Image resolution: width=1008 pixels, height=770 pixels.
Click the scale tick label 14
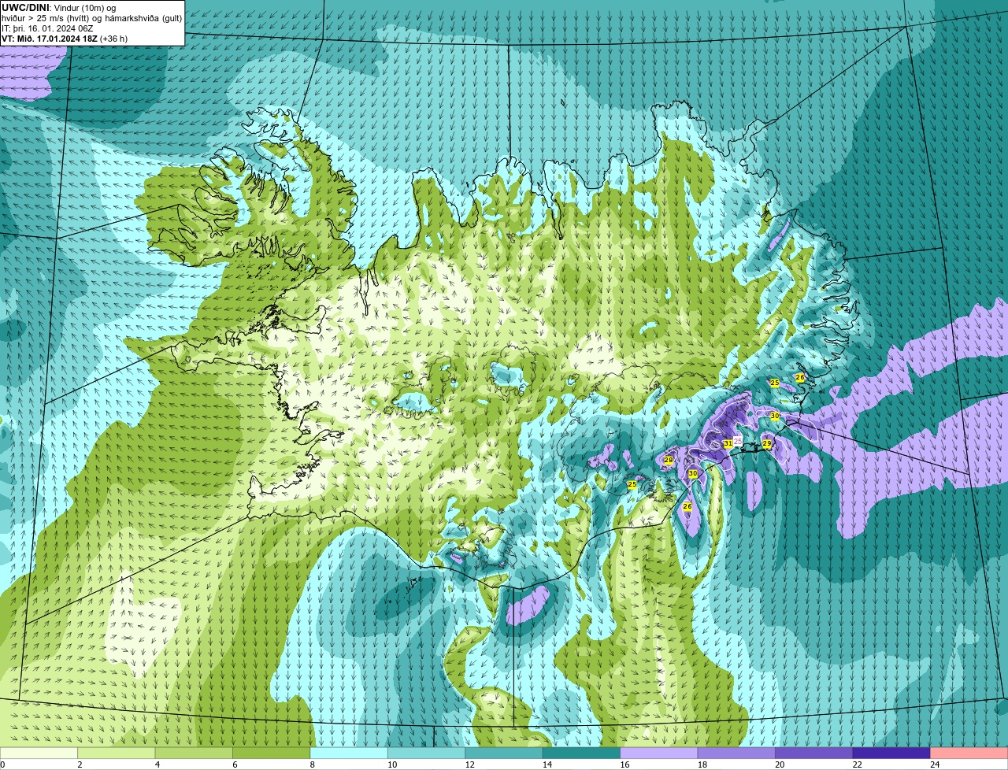click(547, 764)
